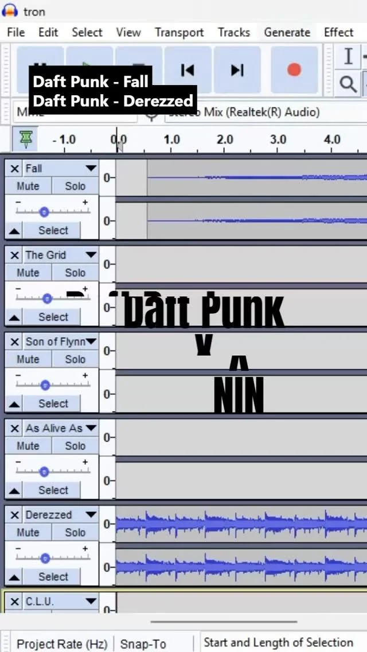
Task: Solo The Grid track
Action: [x=75, y=273]
